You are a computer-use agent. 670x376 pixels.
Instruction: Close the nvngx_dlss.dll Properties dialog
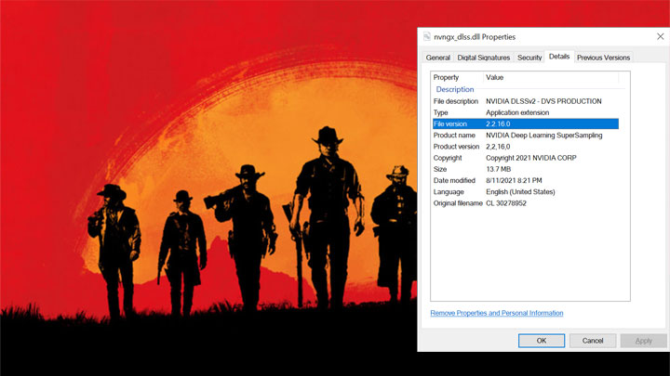(x=660, y=36)
